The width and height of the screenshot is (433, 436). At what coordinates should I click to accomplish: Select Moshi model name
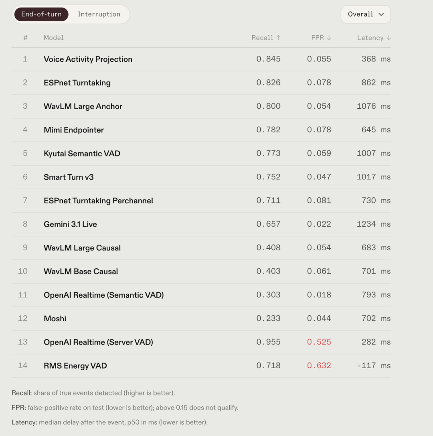55,318
